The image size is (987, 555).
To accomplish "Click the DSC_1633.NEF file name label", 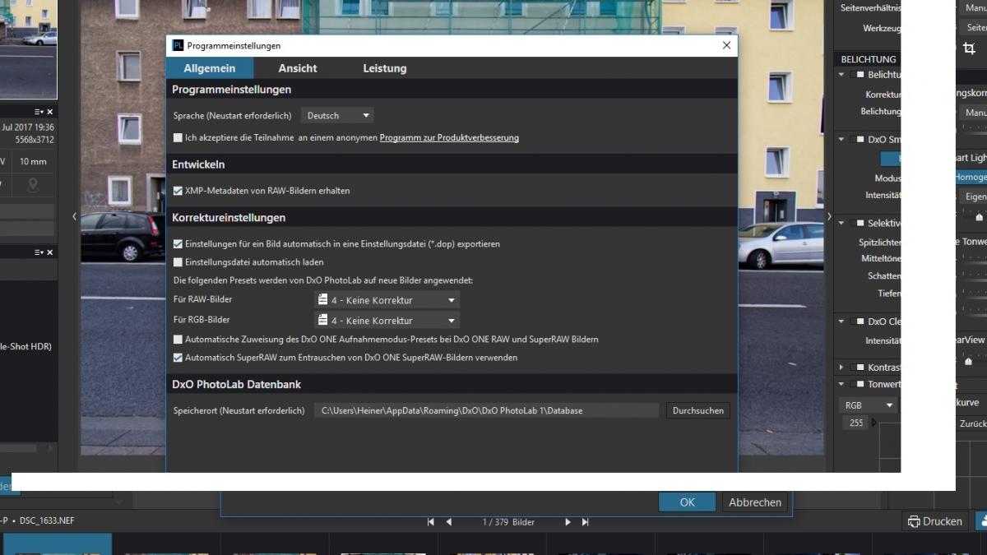I will pyautogui.click(x=47, y=521).
